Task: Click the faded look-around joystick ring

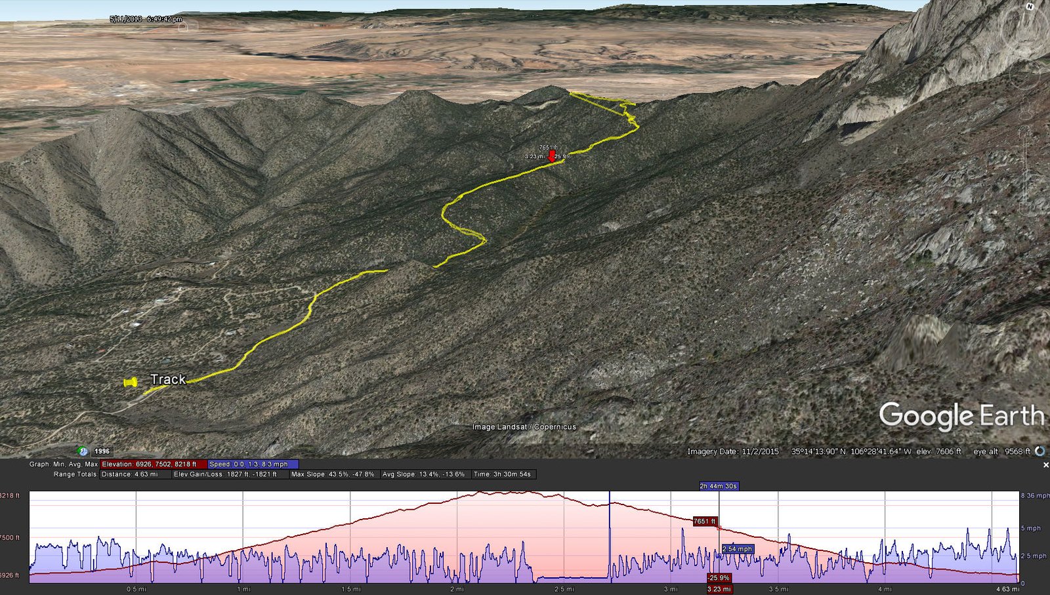Action: [x=1024, y=28]
